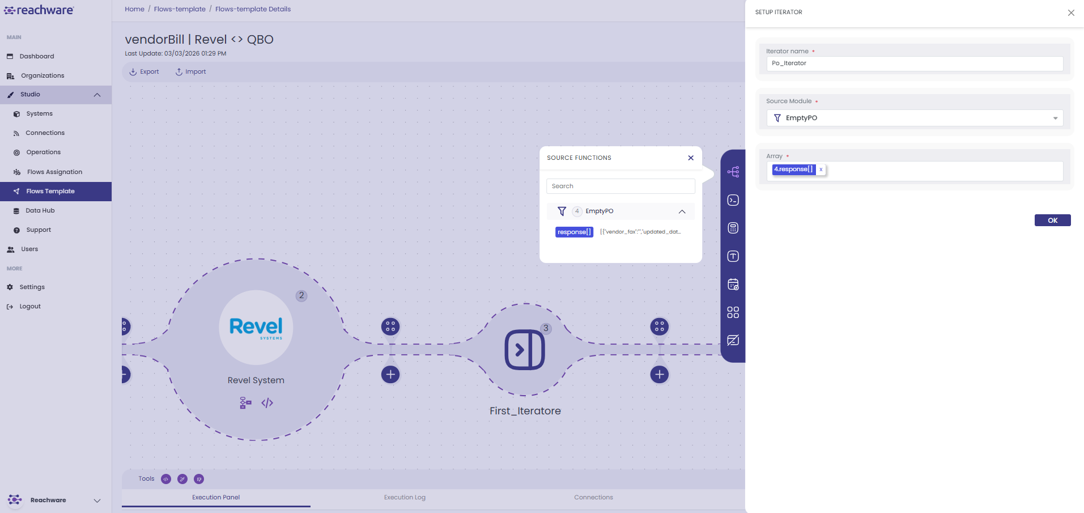The width and height of the screenshot is (1084, 513).
Task: Click the Import button
Action: tap(190, 72)
